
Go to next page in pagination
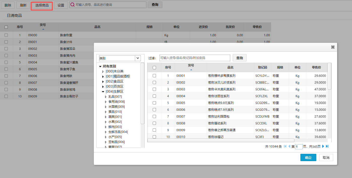click(x=323, y=146)
